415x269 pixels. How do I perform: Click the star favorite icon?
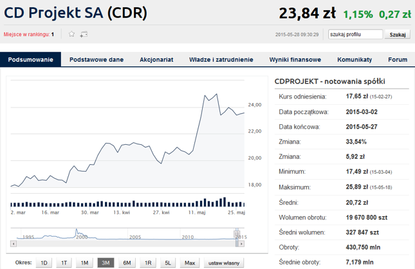click(x=71, y=34)
